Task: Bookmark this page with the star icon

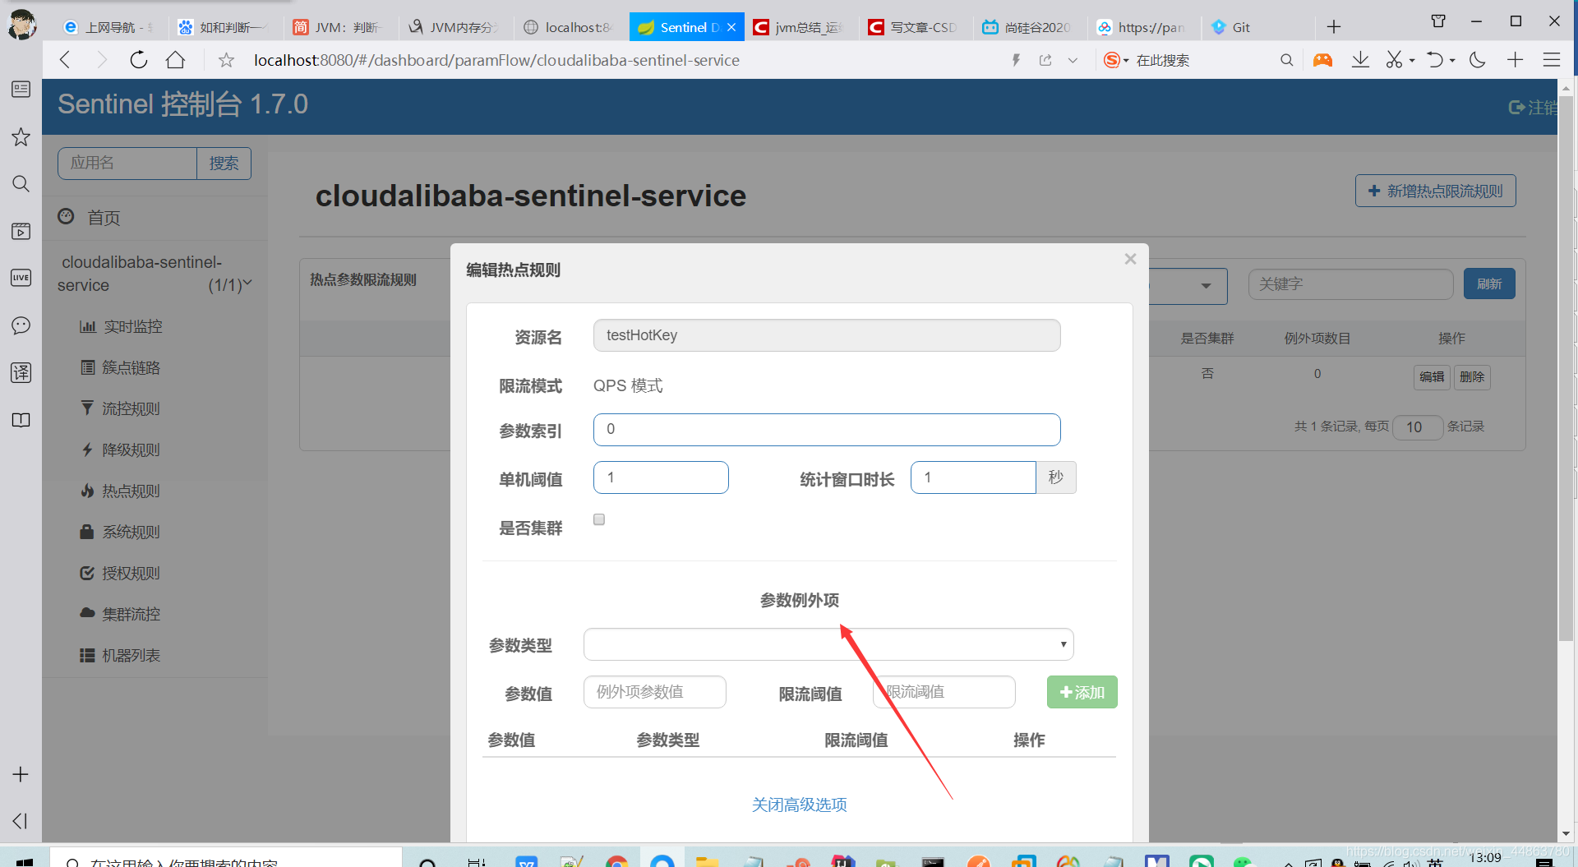Action: coord(226,60)
